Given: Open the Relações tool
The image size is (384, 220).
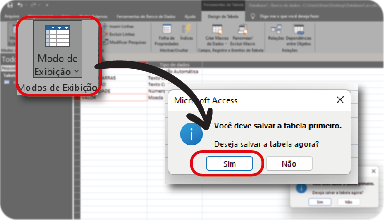Looking at the screenshot, I should (x=276, y=32).
